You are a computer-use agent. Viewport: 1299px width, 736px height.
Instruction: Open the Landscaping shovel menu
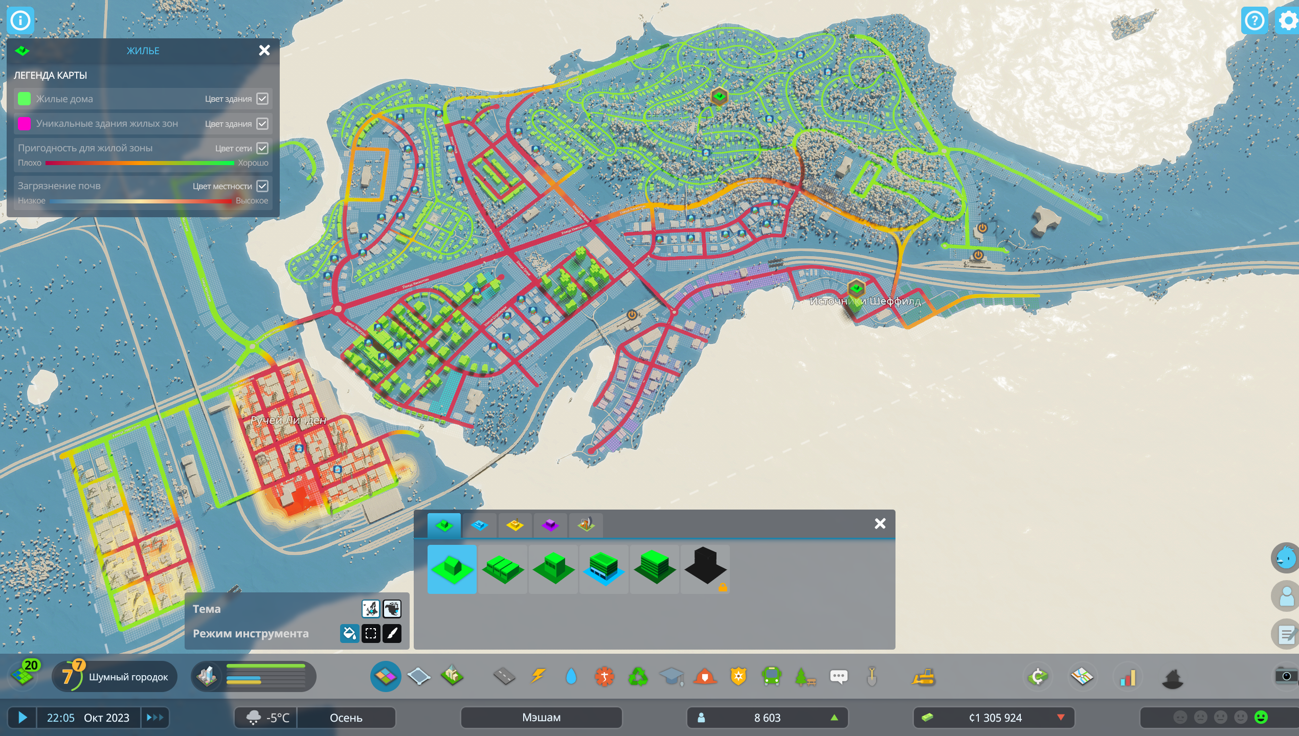coord(872,677)
